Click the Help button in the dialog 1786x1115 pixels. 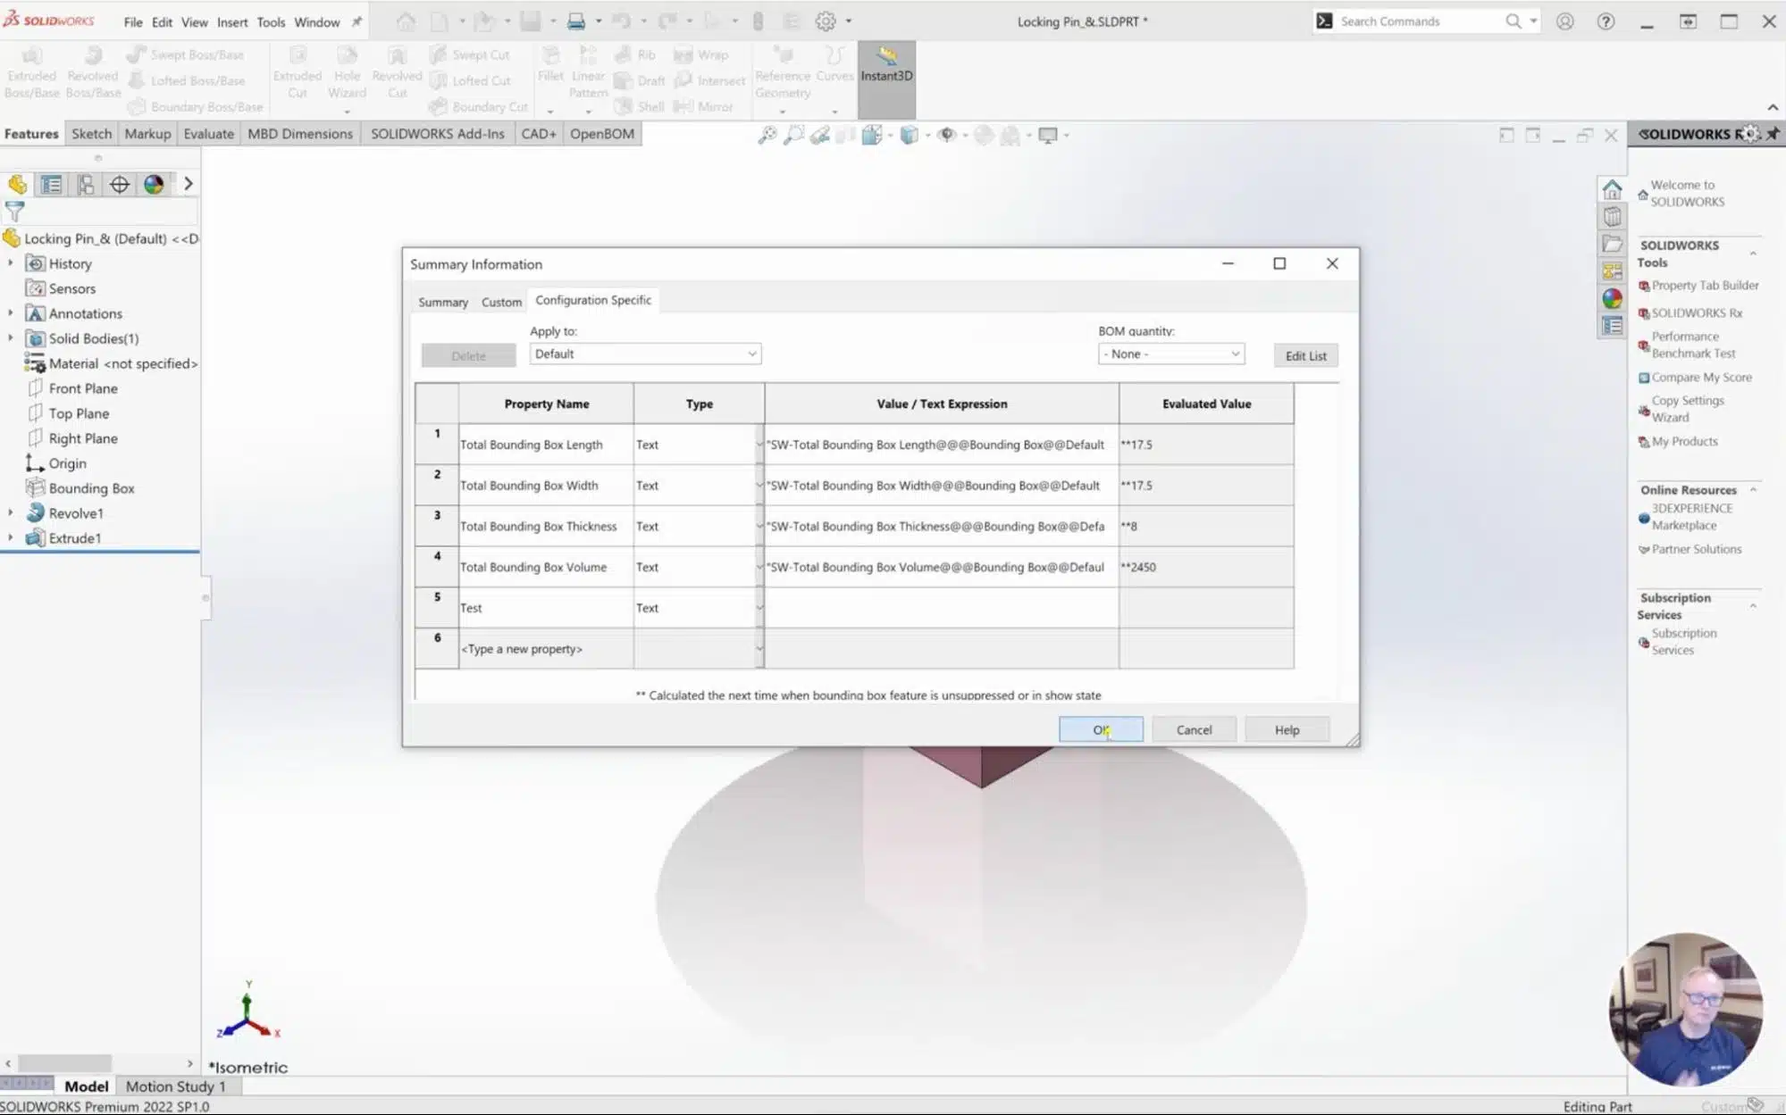(1287, 729)
